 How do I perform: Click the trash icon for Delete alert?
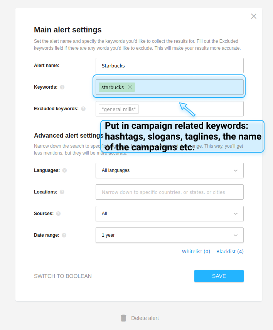click(x=123, y=318)
